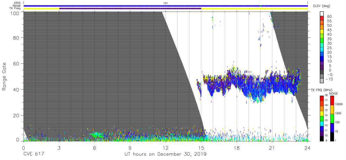Click the 80 tick on Range Gate axis
Viewport: 346px width, 160px height.
(x=16, y=38)
